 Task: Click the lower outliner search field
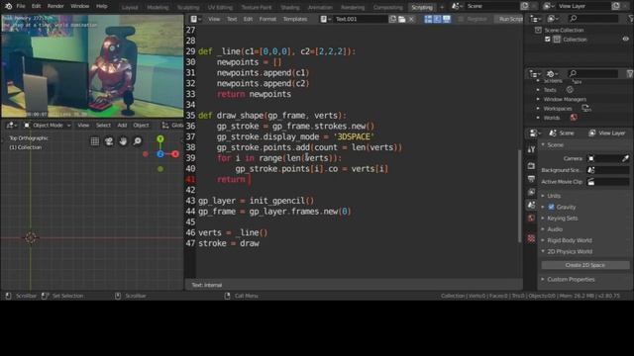click(593, 73)
